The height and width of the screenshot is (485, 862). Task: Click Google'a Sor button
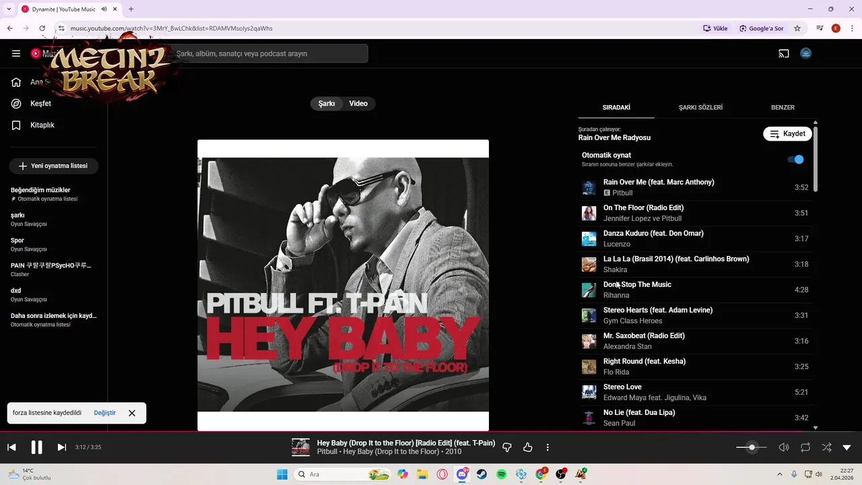click(x=762, y=28)
